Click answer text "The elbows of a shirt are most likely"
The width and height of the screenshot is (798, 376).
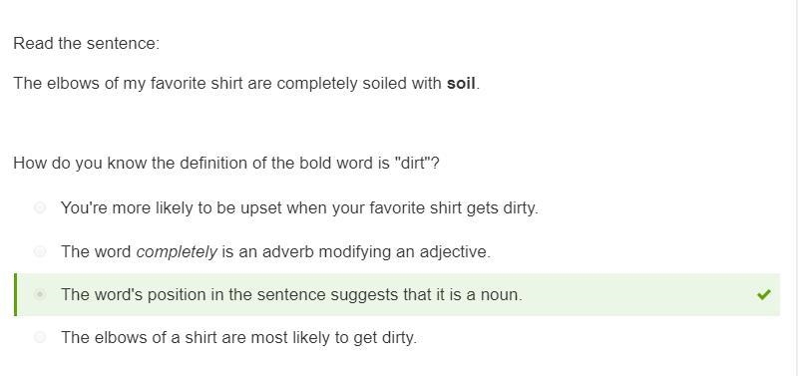point(238,337)
